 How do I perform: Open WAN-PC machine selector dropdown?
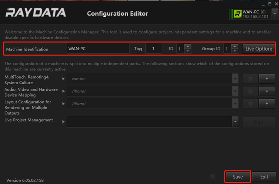[x=275, y=14]
